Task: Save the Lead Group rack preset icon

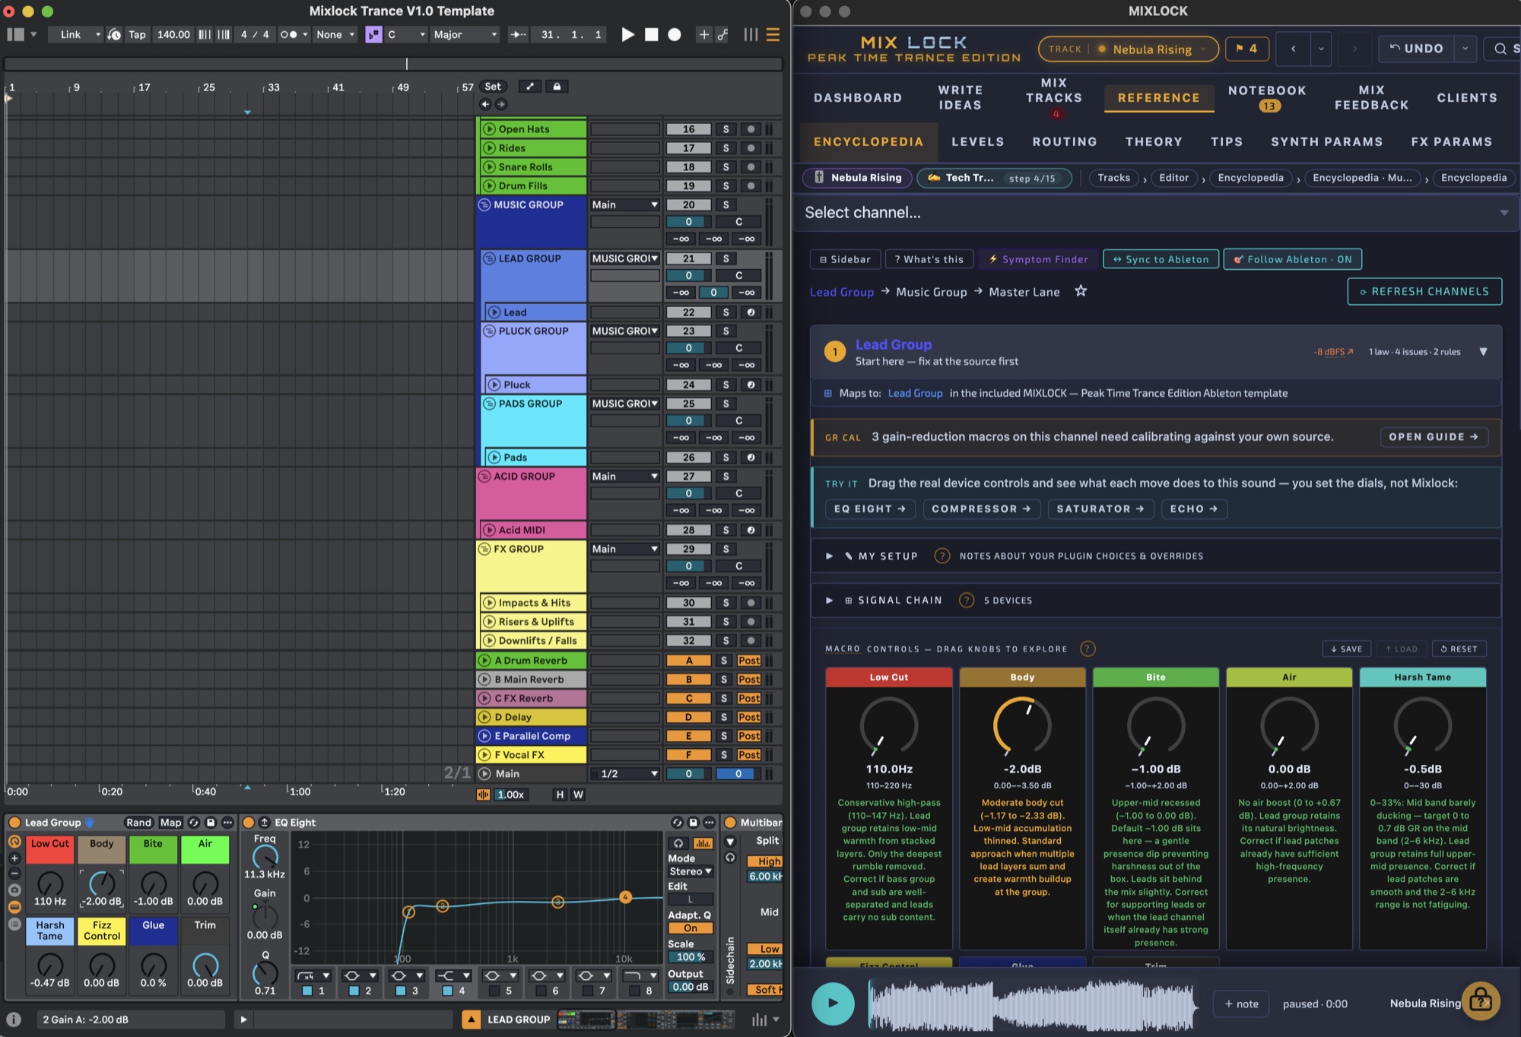Action: pos(211,823)
